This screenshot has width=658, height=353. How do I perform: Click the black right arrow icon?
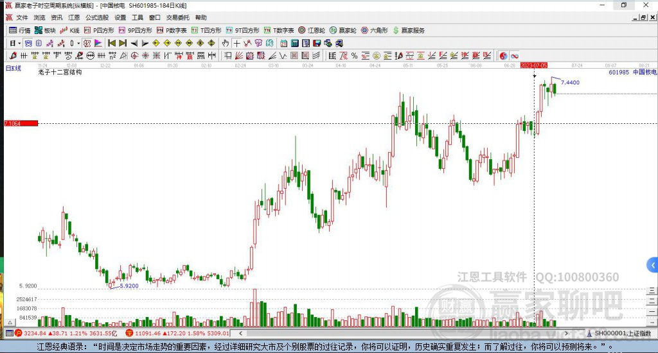(145, 43)
